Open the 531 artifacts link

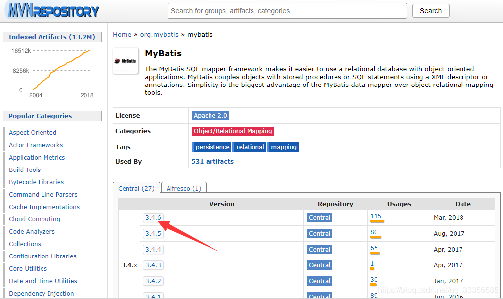tap(212, 162)
